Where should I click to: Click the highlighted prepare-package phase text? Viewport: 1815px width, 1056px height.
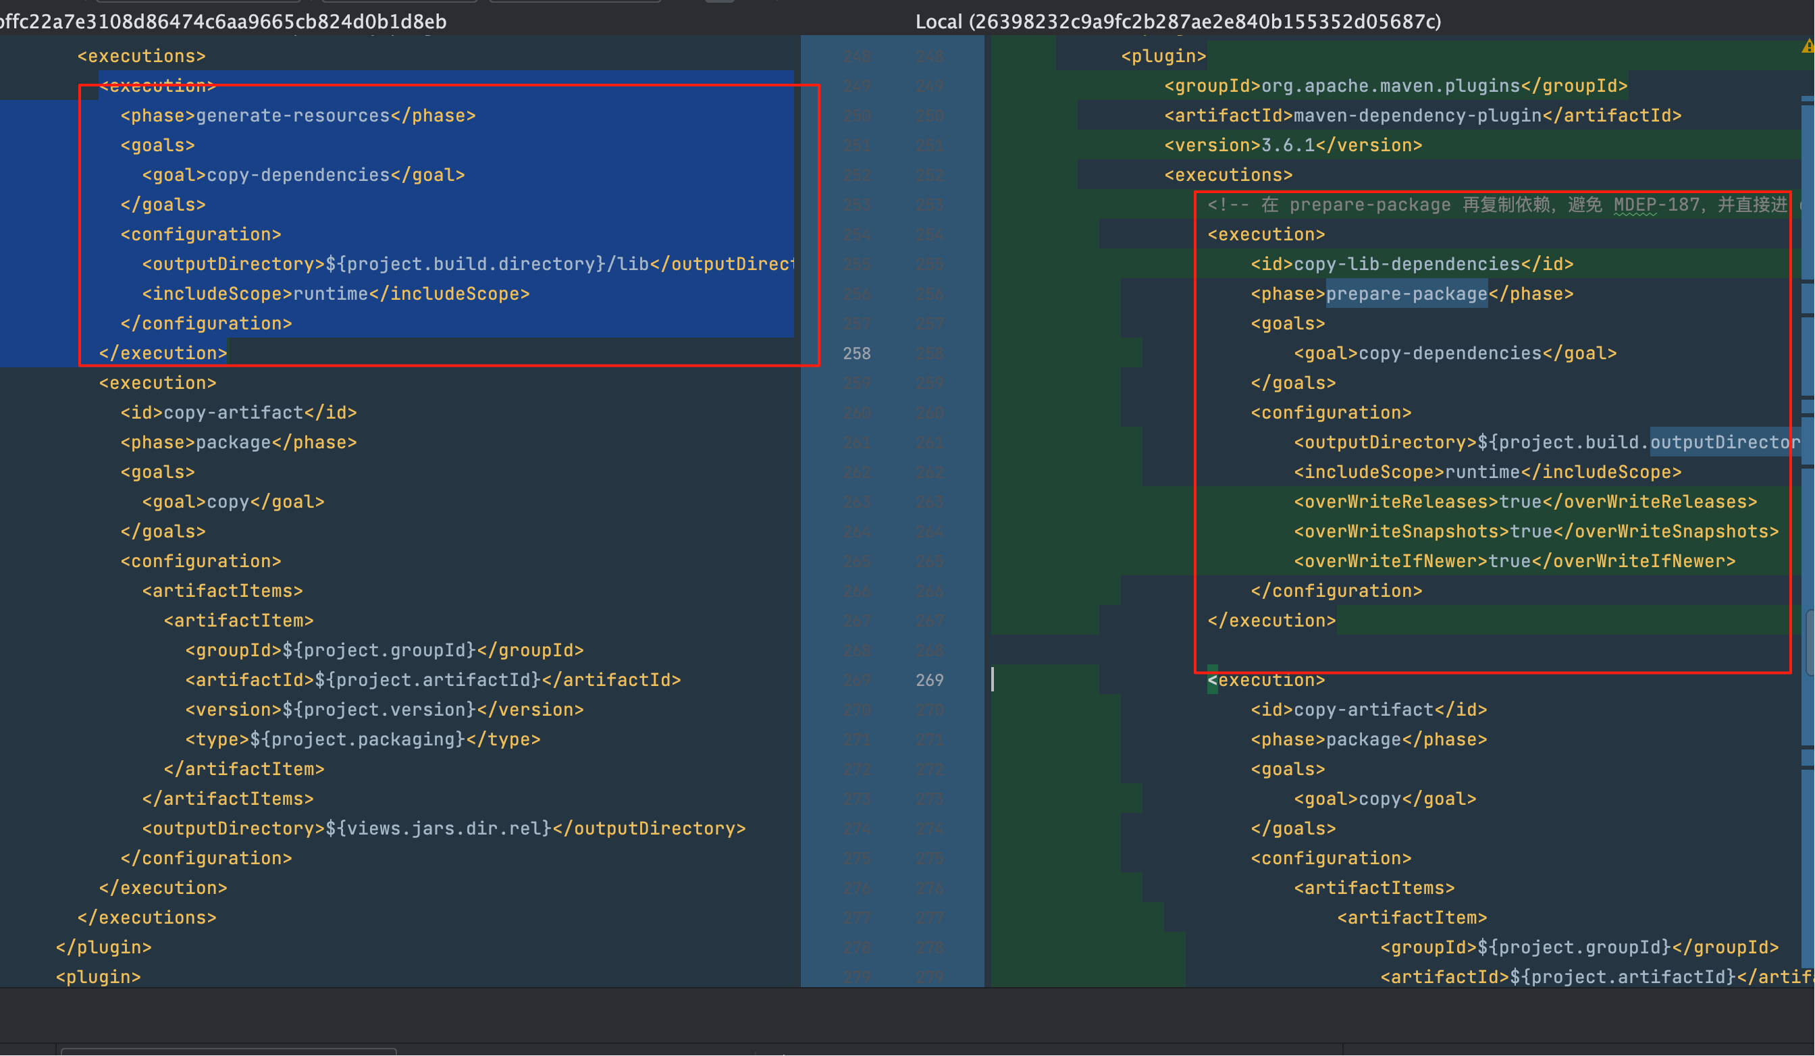[x=1406, y=294]
